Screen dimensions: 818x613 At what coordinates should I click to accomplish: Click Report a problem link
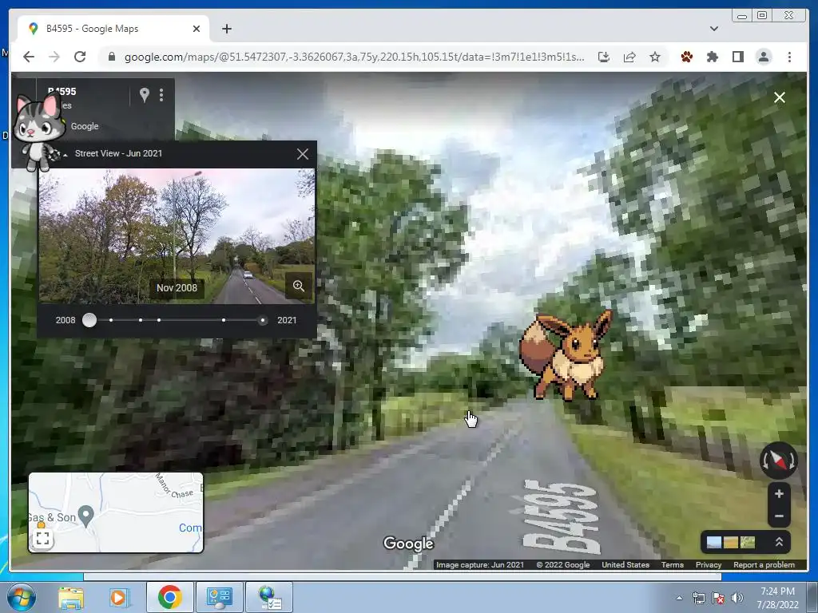(764, 564)
